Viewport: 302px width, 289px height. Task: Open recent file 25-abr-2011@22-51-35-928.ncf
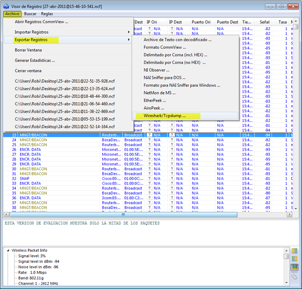(x=65, y=81)
